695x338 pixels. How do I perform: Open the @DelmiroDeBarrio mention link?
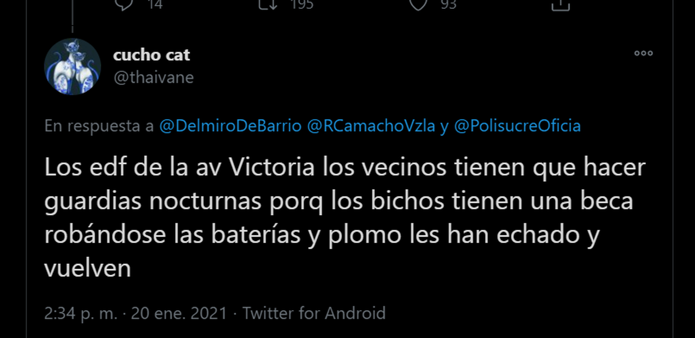[230, 126]
